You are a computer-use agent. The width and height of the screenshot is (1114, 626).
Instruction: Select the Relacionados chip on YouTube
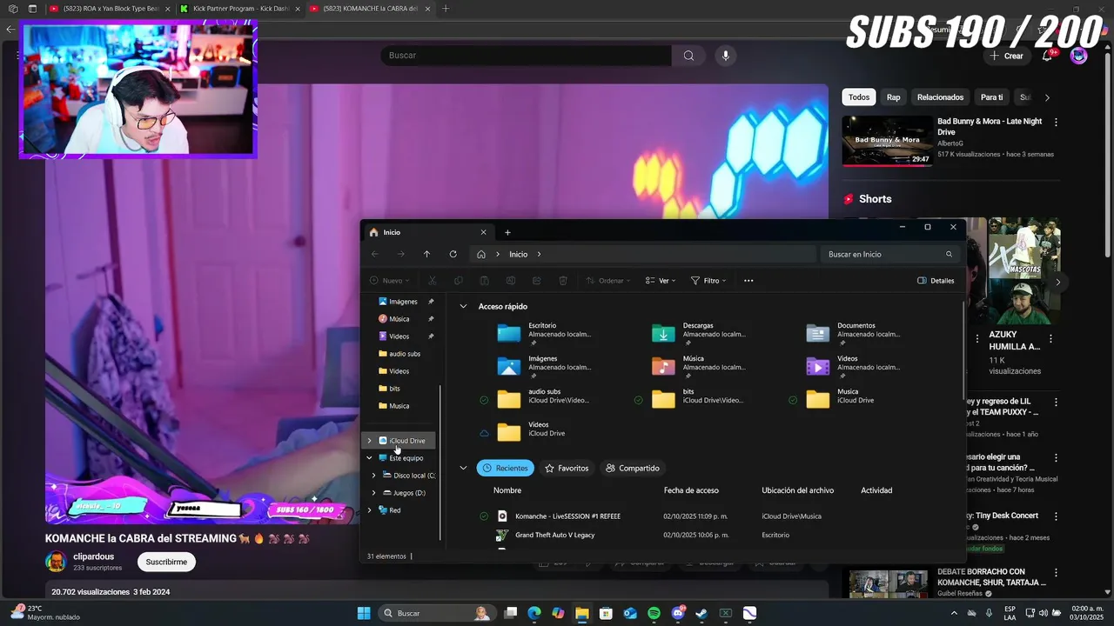(940, 97)
